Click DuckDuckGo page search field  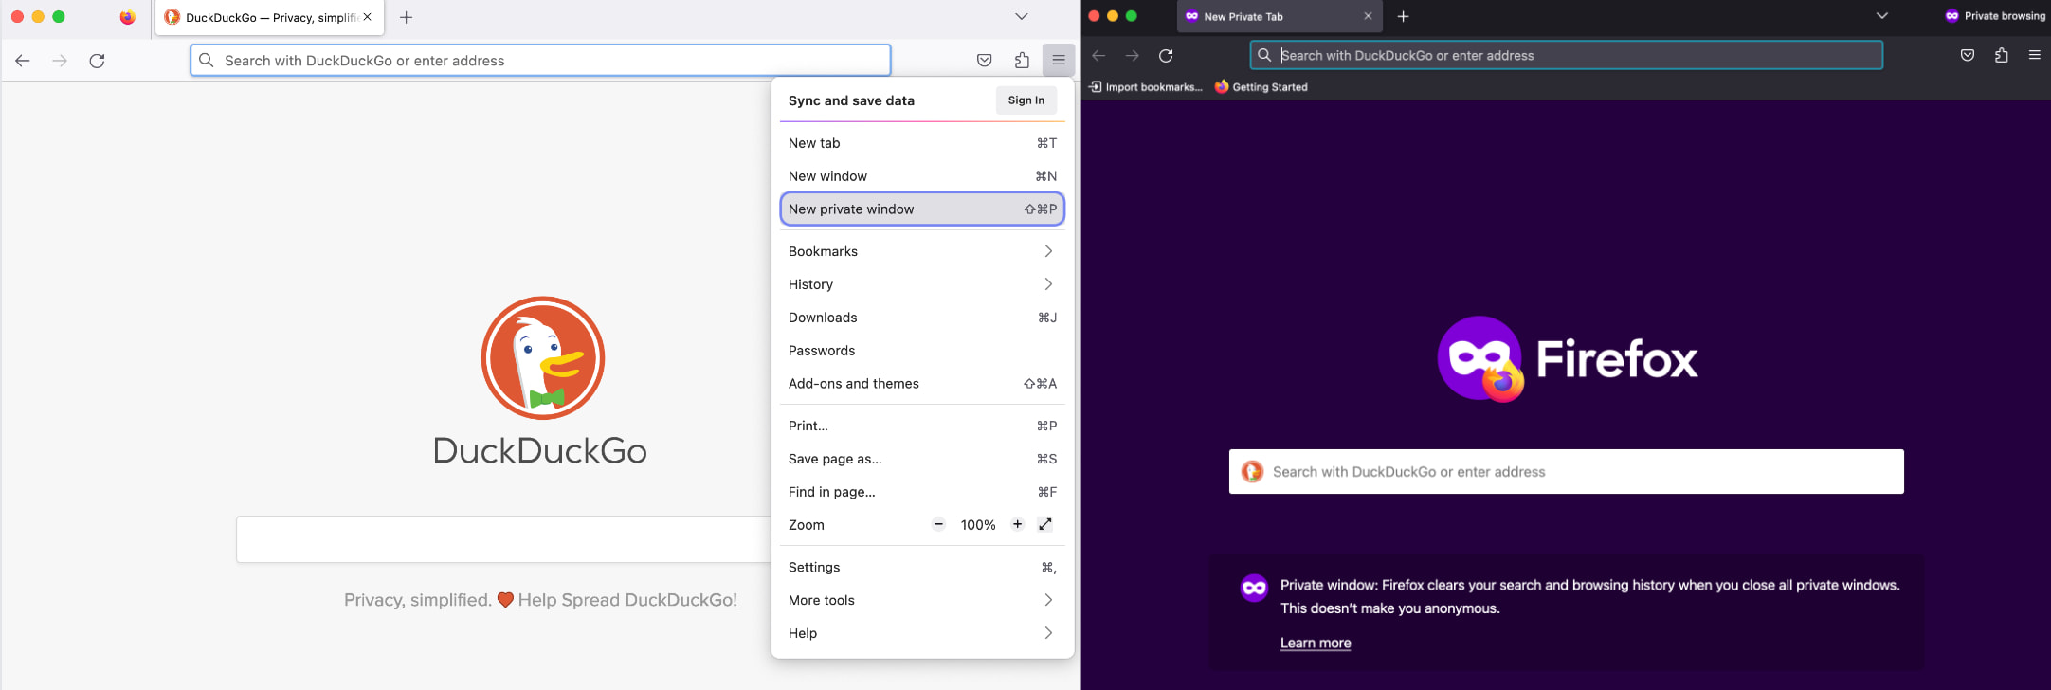503,539
